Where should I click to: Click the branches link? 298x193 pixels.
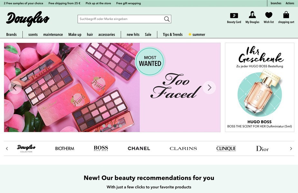click(x=276, y=3)
